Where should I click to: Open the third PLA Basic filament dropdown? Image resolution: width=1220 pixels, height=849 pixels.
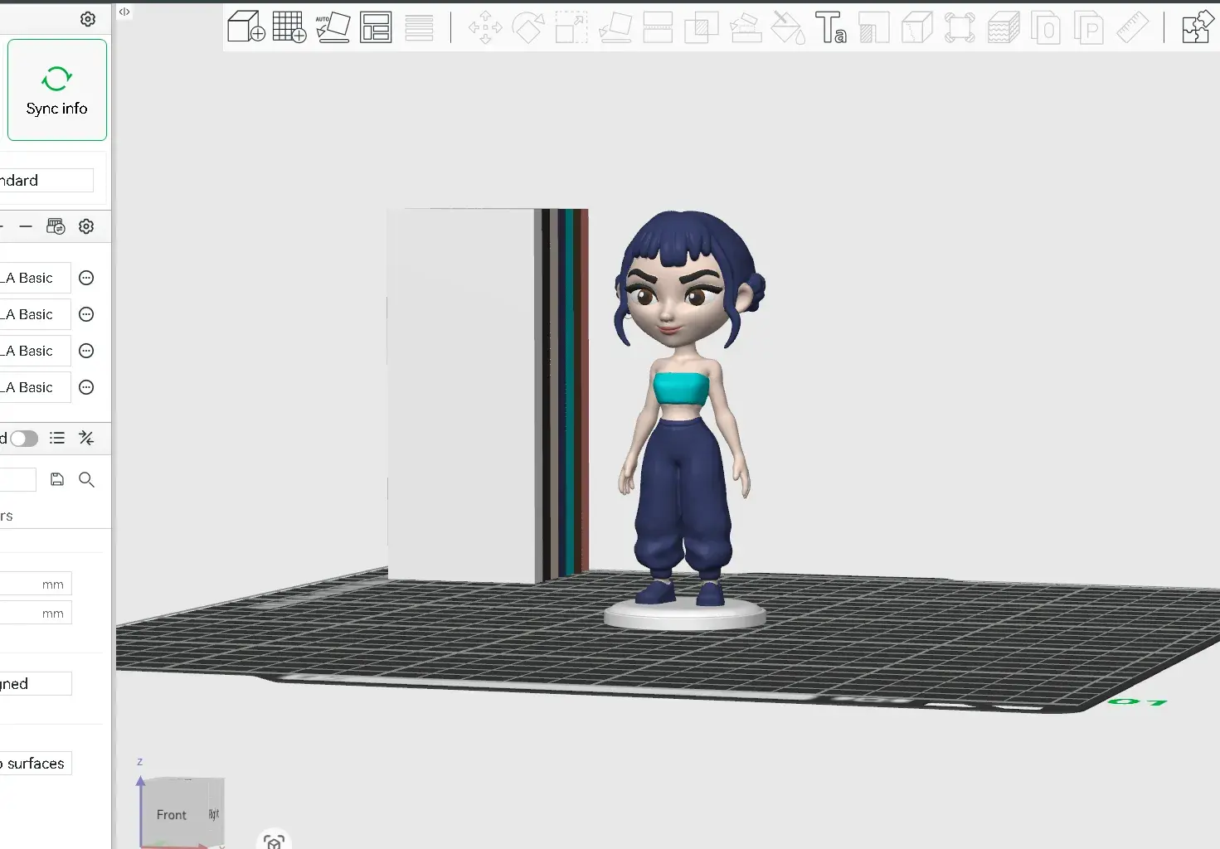34,351
